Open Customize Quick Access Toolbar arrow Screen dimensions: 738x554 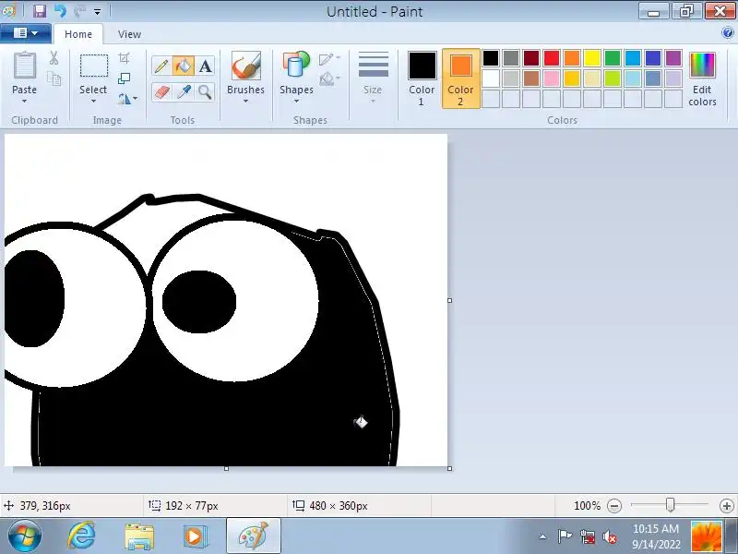point(98,11)
